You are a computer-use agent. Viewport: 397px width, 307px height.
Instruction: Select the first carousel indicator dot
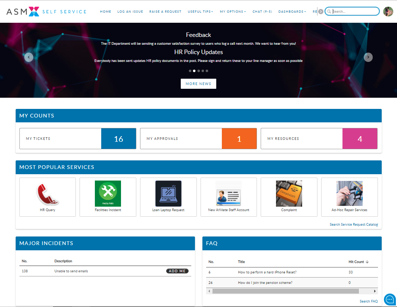point(190,71)
